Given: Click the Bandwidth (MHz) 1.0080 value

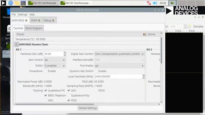Looking at the screenshot, I should [x=48, y=86].
